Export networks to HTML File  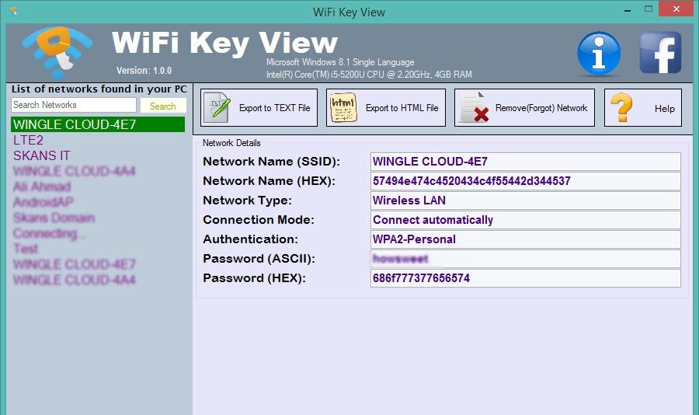tap(385, 107)
